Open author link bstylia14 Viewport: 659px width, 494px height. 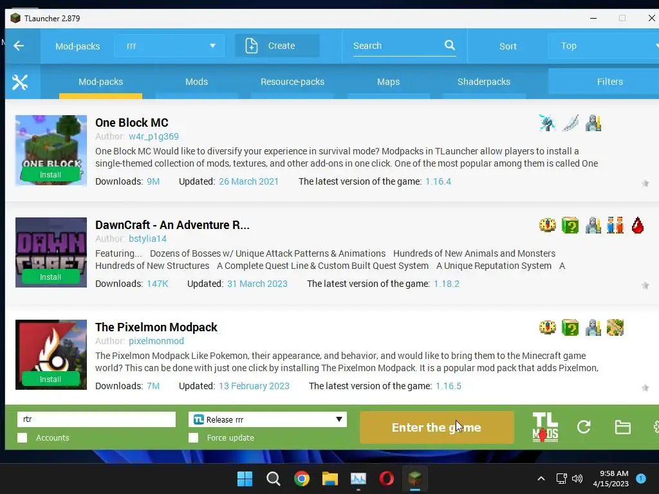click(x=147, y=239)
